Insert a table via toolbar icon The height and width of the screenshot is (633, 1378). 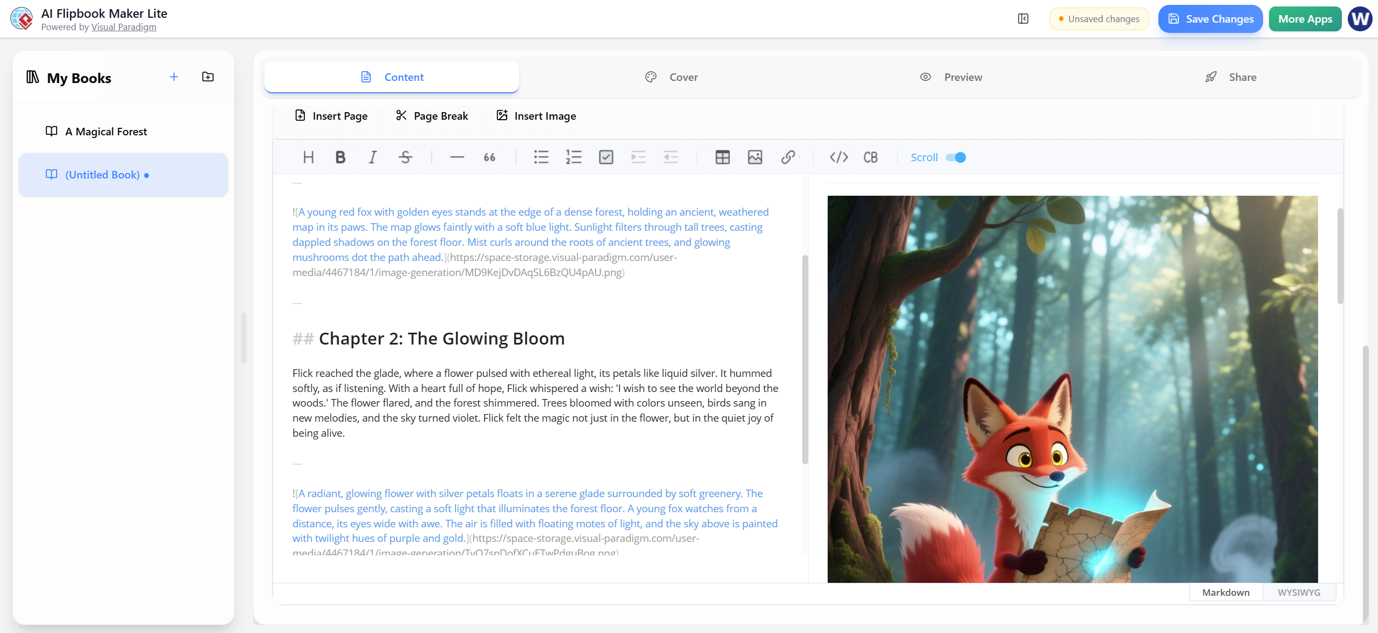tap(722, 157)
